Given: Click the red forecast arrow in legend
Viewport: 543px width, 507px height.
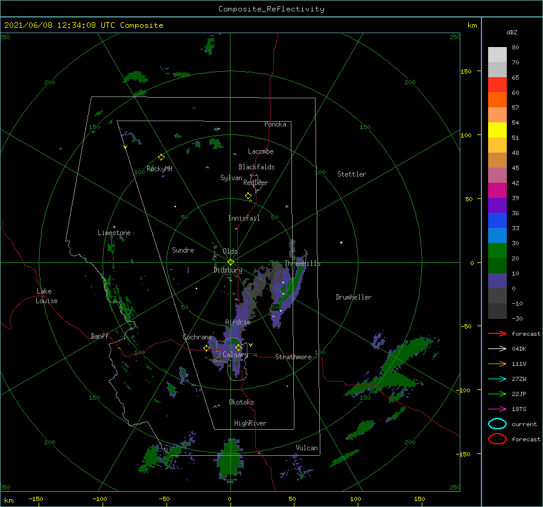Looking at the screenshot, I should 497,333.
